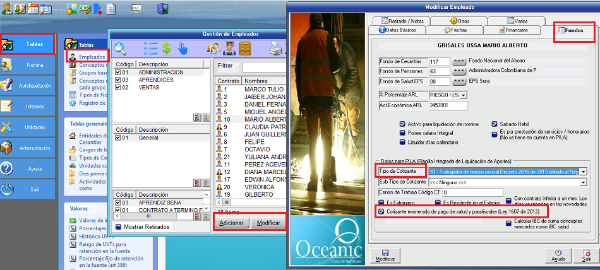Click the green dollar sign icon
The height and width of the screenshot is (270, 600).
click(x=167, y=48)
